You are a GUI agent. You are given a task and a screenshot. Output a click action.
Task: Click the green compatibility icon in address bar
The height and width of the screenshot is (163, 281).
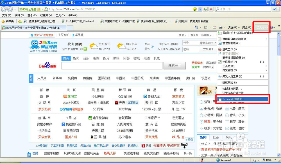pyautogui.click(x=195, y=9)
